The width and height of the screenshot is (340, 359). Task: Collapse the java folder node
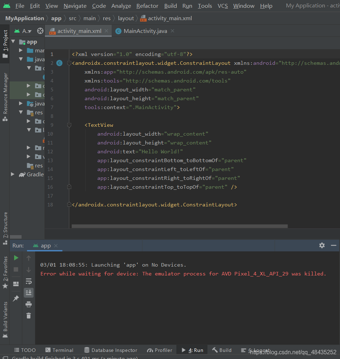pyautogui.click(x=21, y=59)
